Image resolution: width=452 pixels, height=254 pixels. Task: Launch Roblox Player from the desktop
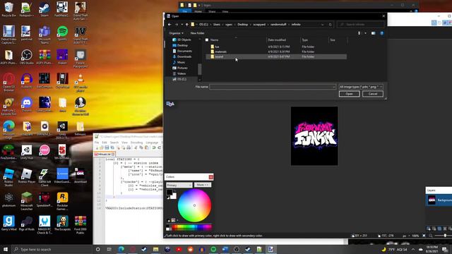[x=27, y=176]
